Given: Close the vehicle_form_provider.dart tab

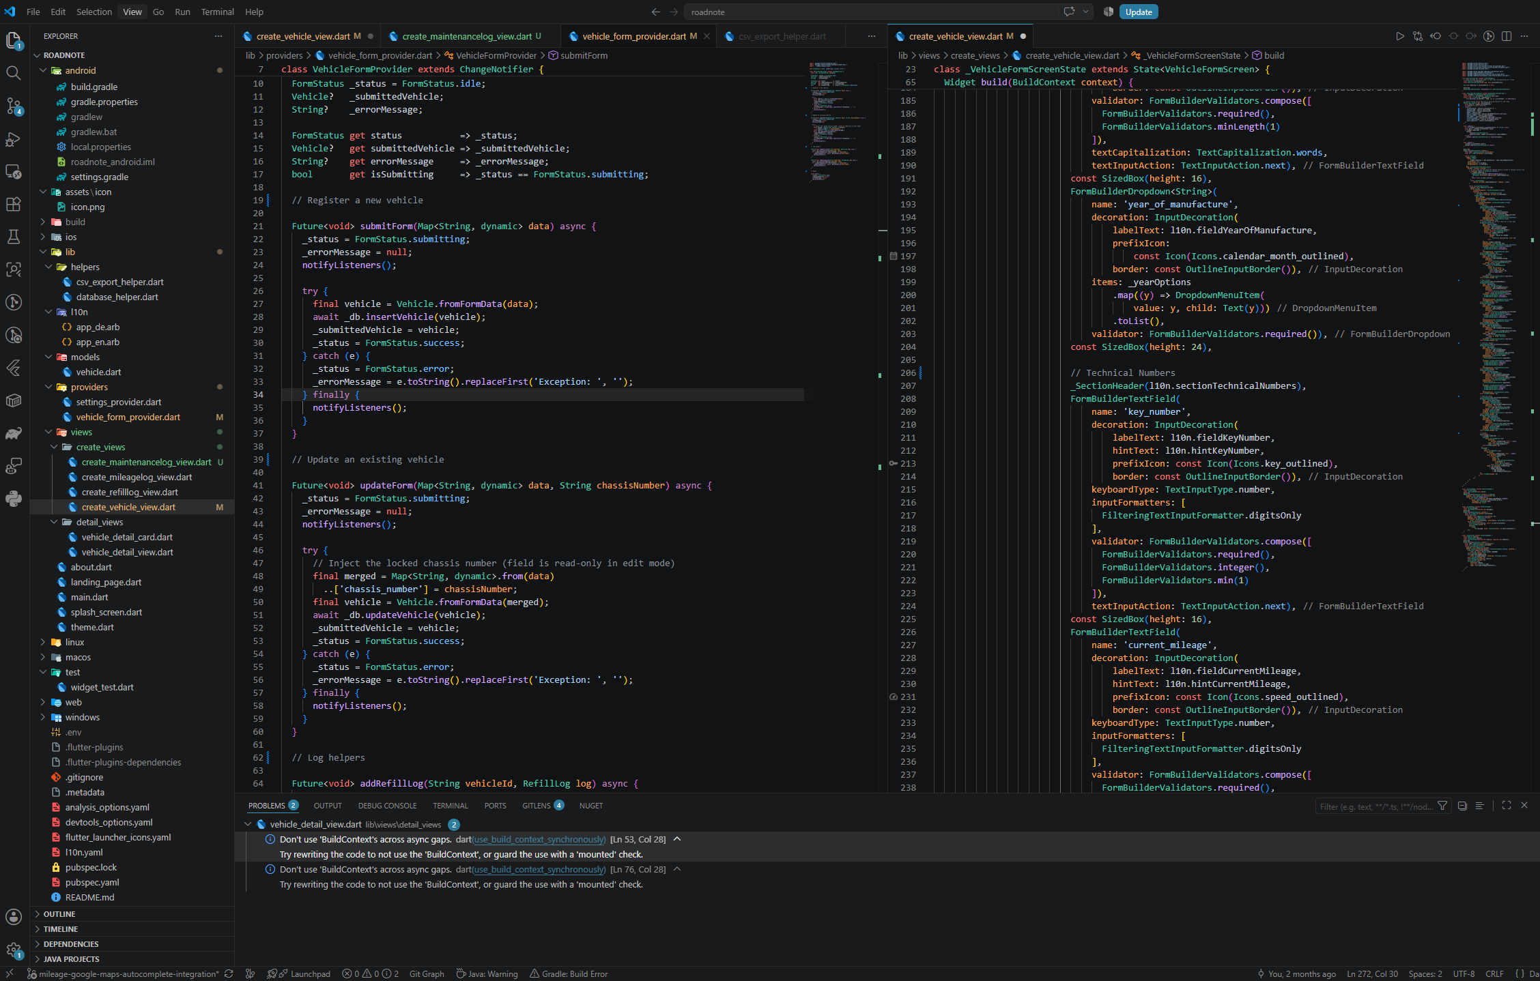Looking at the screenshot, I should pyautogui.click(x=707, y=36).
